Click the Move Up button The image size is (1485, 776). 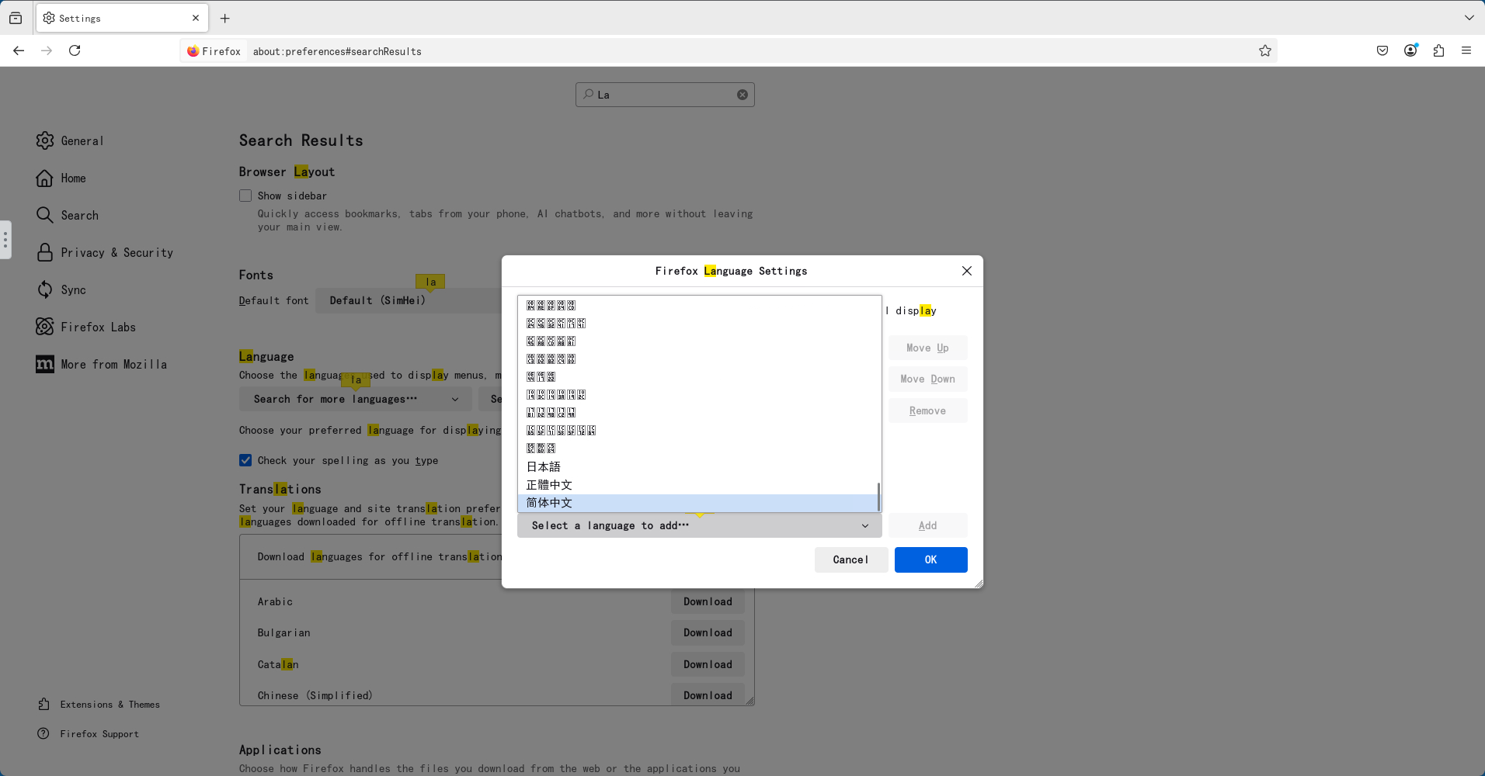pos(928,348)
